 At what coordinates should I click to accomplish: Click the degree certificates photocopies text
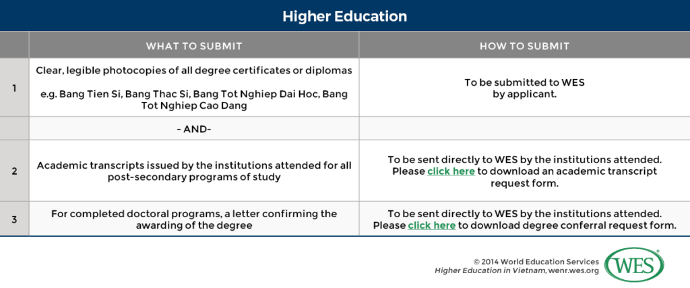[x=194, y=70]
